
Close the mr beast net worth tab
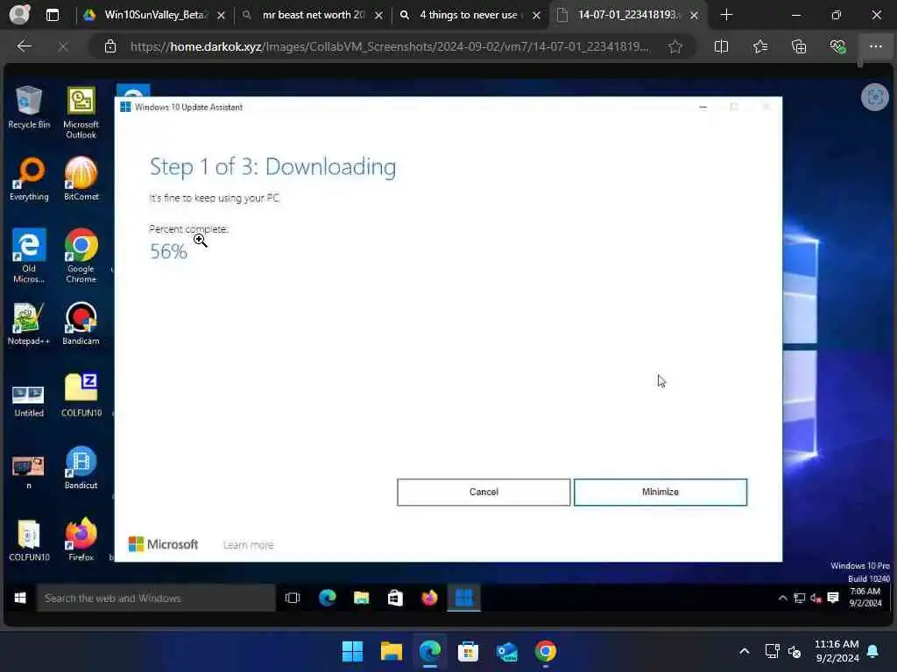click(378, 16)
